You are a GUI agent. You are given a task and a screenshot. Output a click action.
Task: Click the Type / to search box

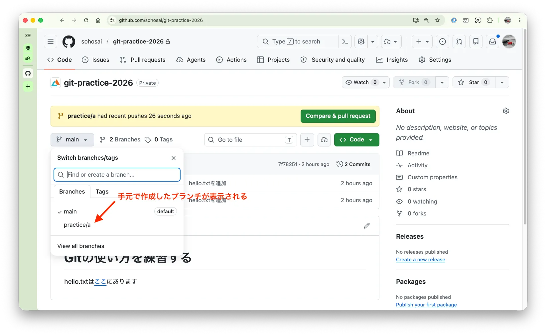pos(298,42)
